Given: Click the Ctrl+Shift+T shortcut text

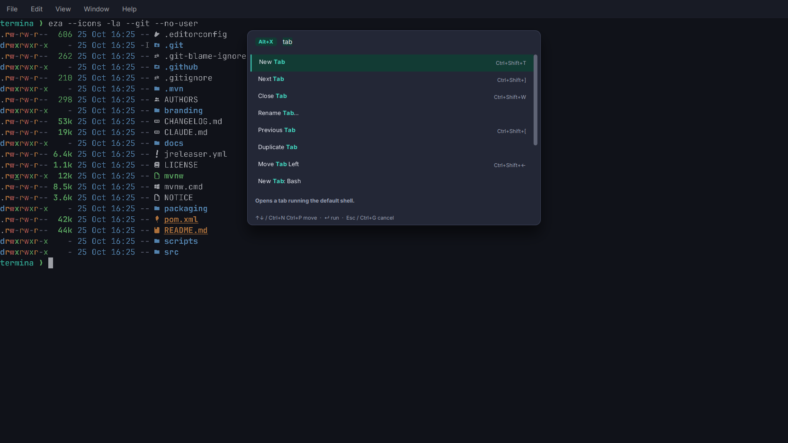Looking at the screenshot, I should (511, 63).
